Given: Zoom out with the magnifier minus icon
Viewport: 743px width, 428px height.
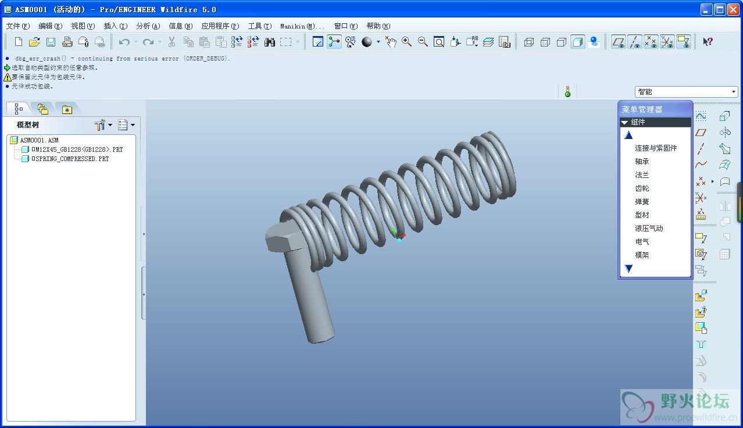Looking at the screenshot, I should 423,42.
